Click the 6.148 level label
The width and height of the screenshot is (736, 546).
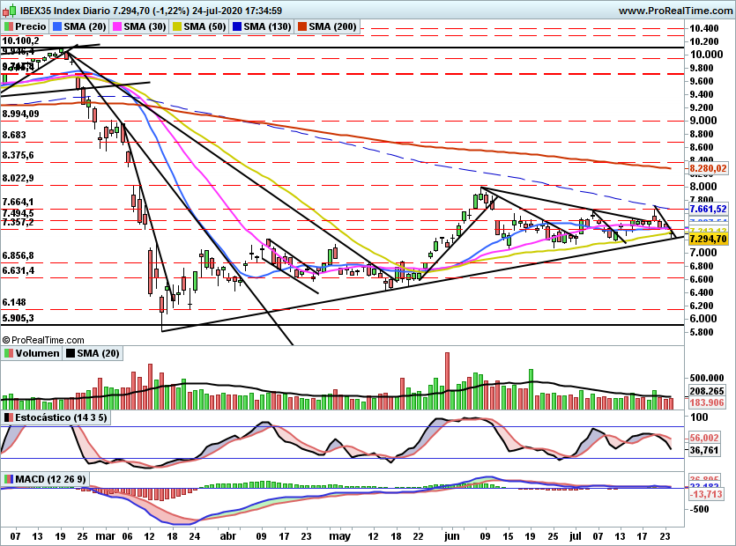[x=14, y=303]
